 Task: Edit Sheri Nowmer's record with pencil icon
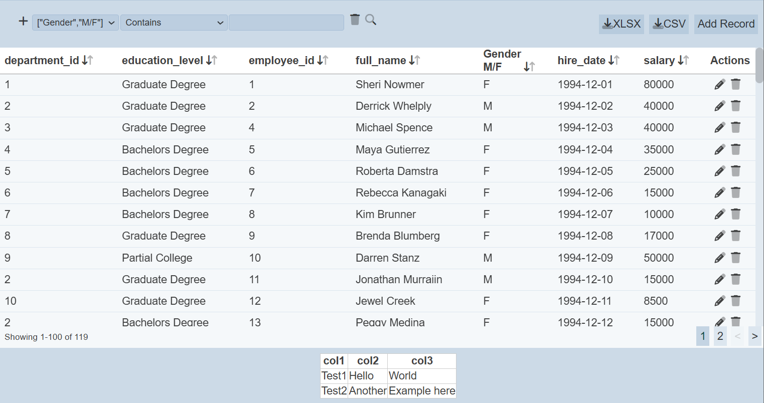point(719,84)
